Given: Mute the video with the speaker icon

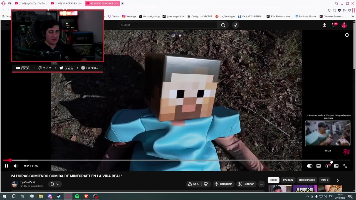Looking at the screenshot, I should (16, 166).
